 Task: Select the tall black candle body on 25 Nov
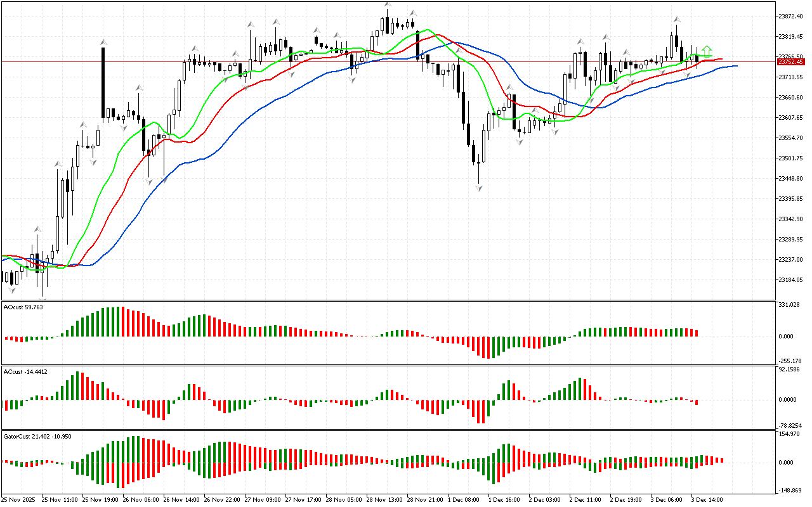[x=103, y=82]
